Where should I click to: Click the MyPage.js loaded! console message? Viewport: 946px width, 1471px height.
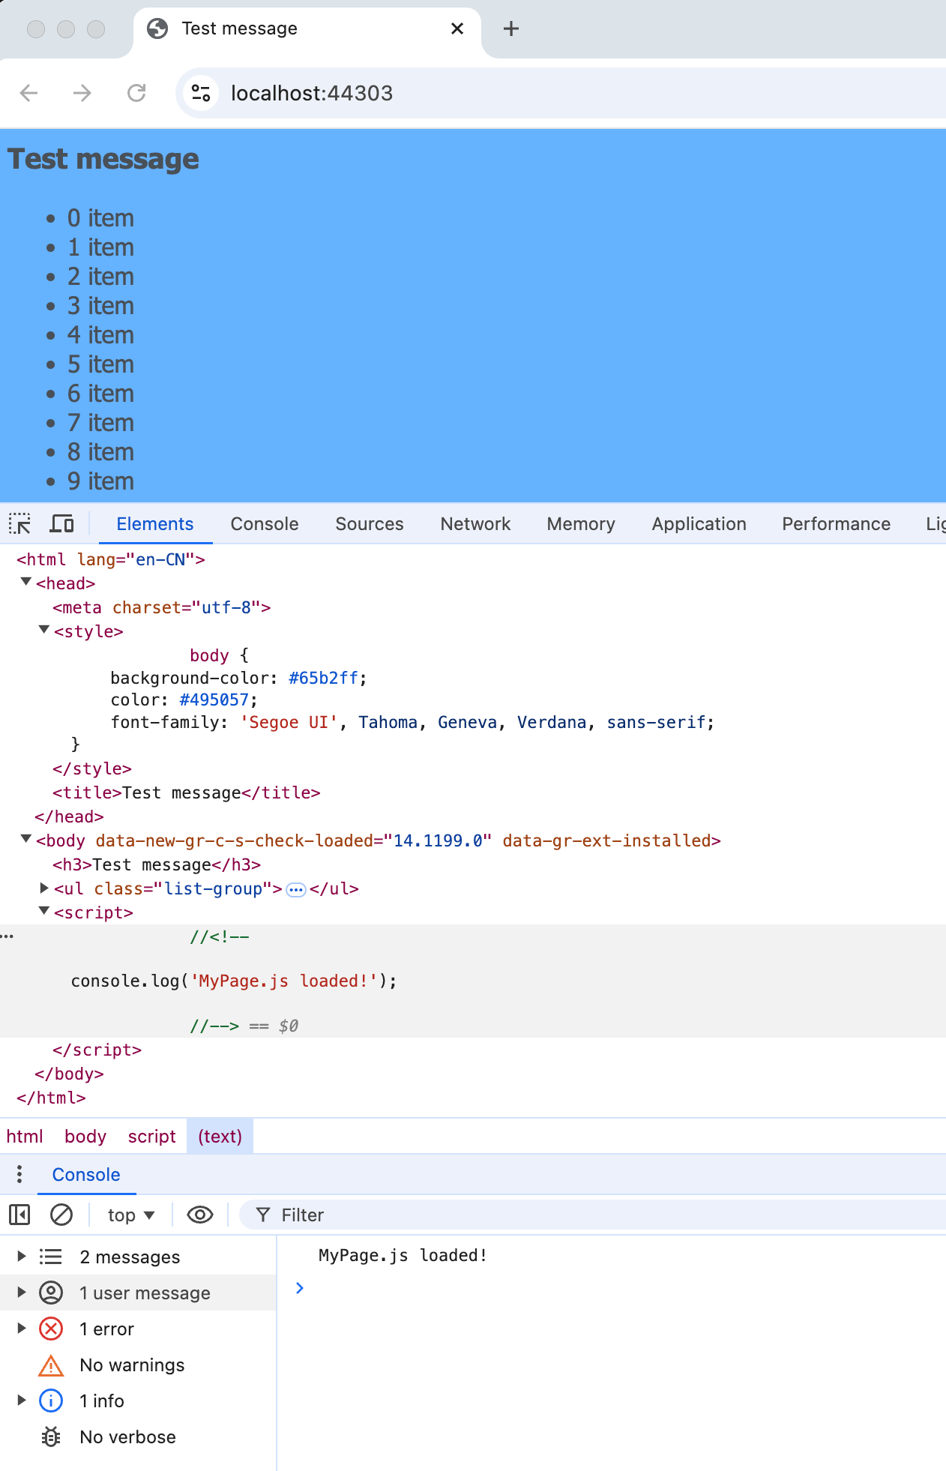[x=403, y=1255]
